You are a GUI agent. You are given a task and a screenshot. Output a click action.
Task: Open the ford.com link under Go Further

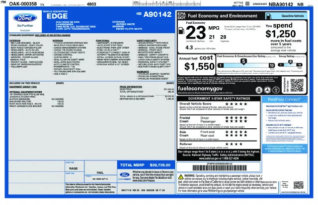coord(25,30)
